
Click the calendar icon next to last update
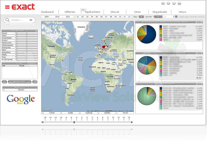point(176,17)
